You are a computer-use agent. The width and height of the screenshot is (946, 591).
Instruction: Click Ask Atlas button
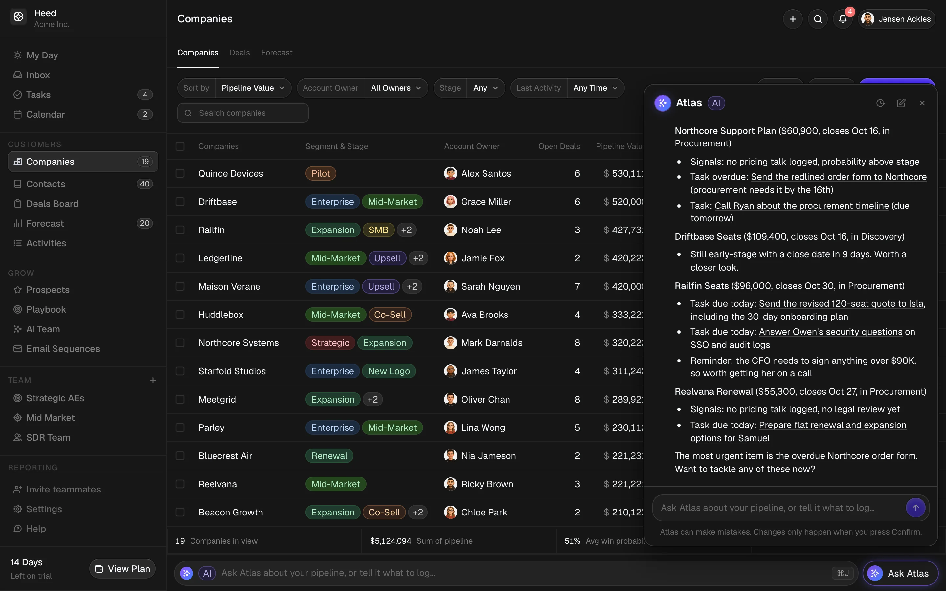[900, 573]
